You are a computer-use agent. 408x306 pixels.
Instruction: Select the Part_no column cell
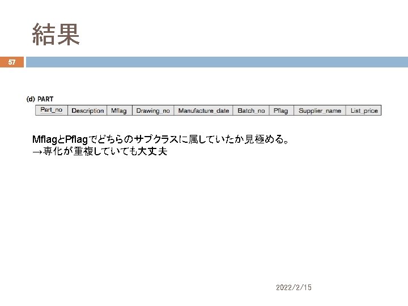click(52, 110)
